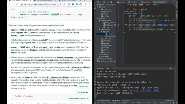
Task: Open the Terminal panel settings gear
Action: [171, 68]
